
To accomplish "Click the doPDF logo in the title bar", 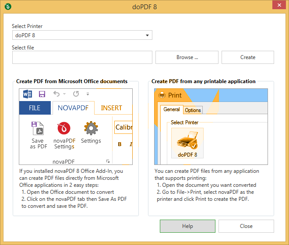I will [8, 7].
